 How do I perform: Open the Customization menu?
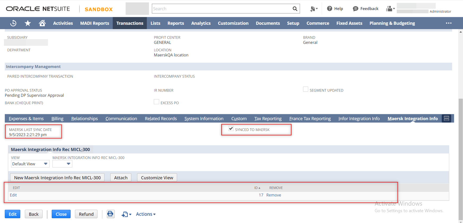(x=233, y=23)
